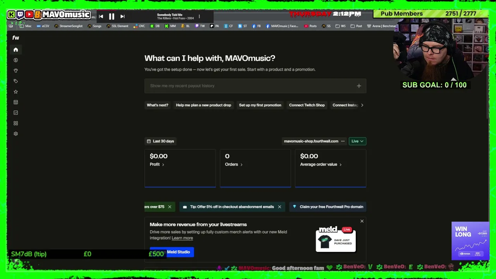Open the eCSV bookmark
Image resolution: width=496 pixels, height=279 pixels.
pyautogui.click(x=43, y=26)
